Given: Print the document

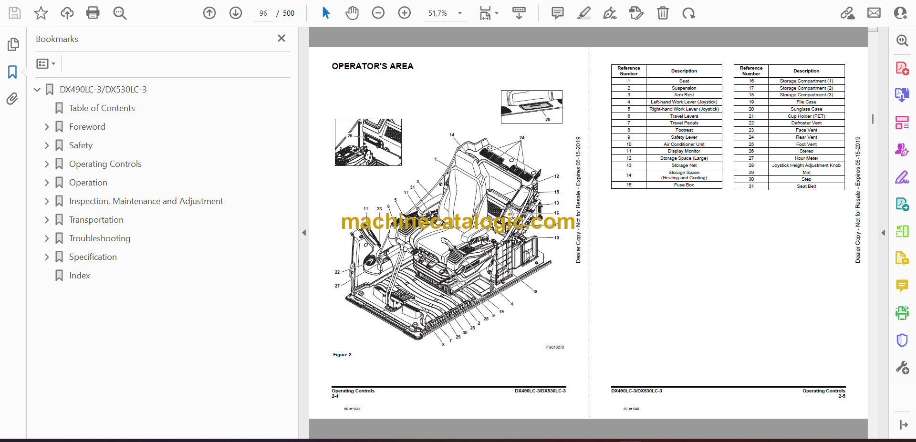Looking at the screenshot, I should coord(93,13).
